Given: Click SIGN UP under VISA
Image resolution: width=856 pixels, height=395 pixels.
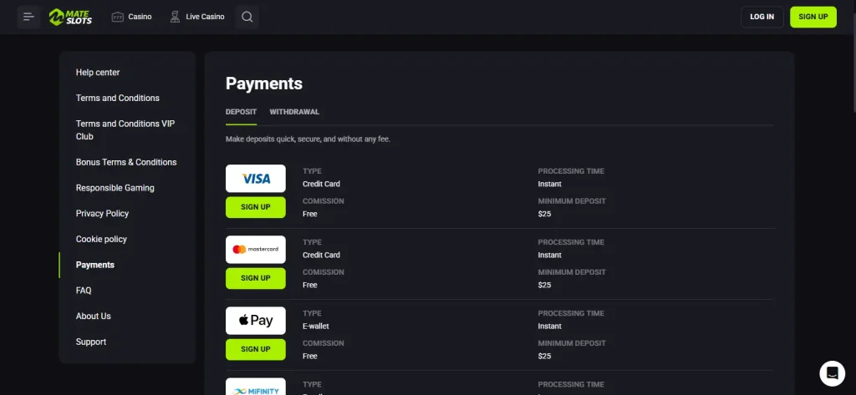Looking at the screenshot, I should 256,207.
